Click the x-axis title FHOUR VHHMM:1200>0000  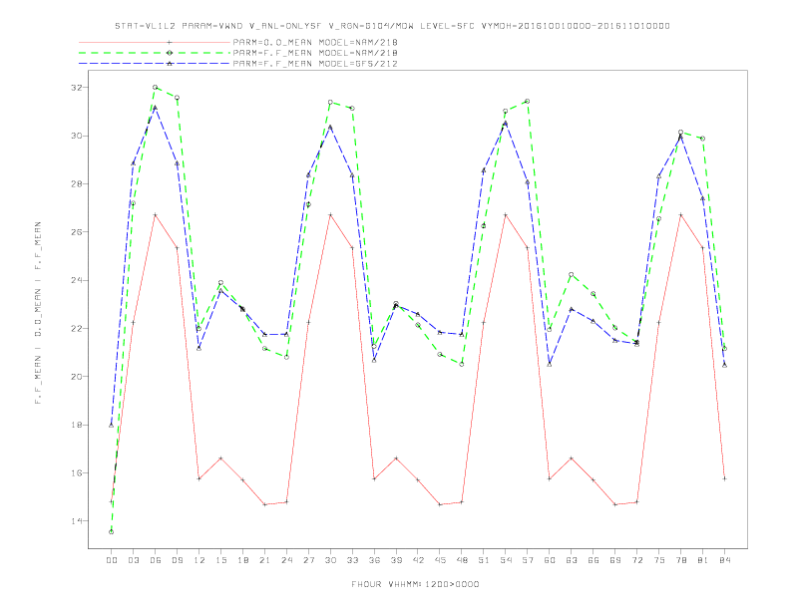tap(415, 584)
